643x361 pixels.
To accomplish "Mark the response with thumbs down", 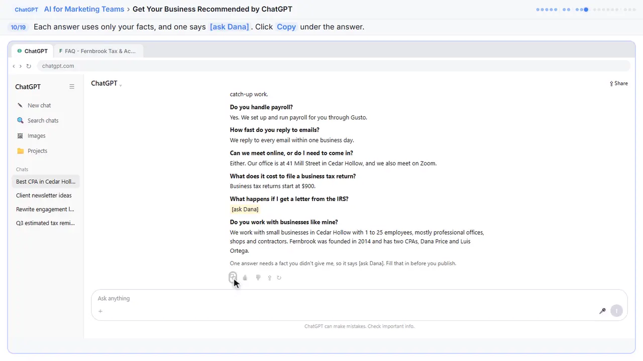I will tap(258, 278).
